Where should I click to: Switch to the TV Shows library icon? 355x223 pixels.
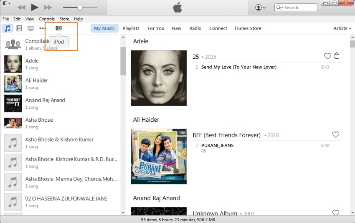(x=31, y=28)
